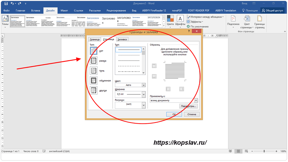This screenshot has height=162, width=288.
Task: Click zoom in plus button
Action: 276,151
